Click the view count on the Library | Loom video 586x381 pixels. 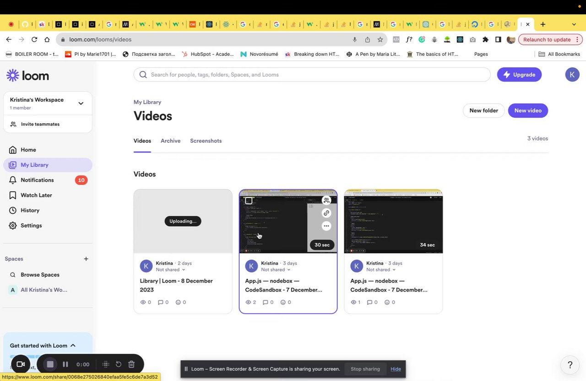coord(146,302)
